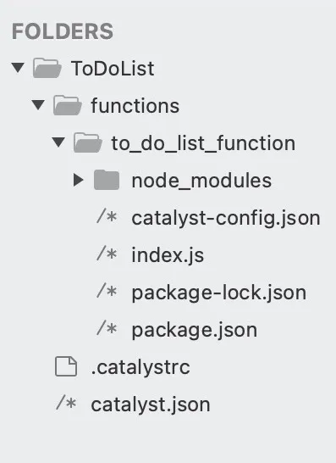Screen dimensions: 336x463
Task: Select the .catalystrc file
Action: [x=140, y=367]
